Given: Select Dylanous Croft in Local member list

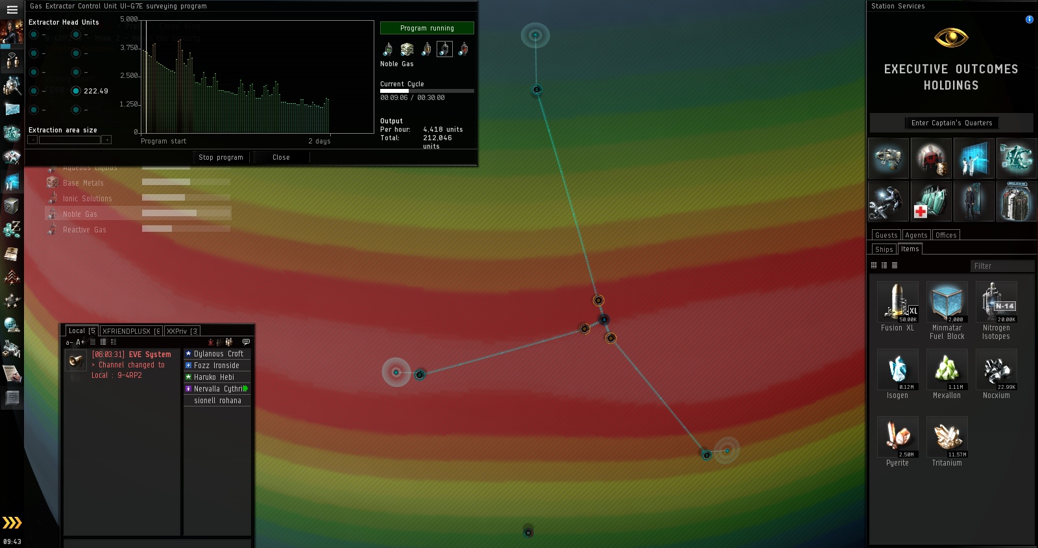Looking at the screenshot, I should tap(217, 354).
